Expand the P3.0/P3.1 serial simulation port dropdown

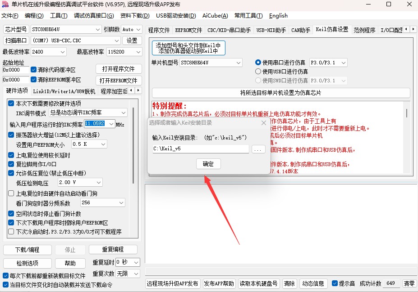tap(344, 63)
